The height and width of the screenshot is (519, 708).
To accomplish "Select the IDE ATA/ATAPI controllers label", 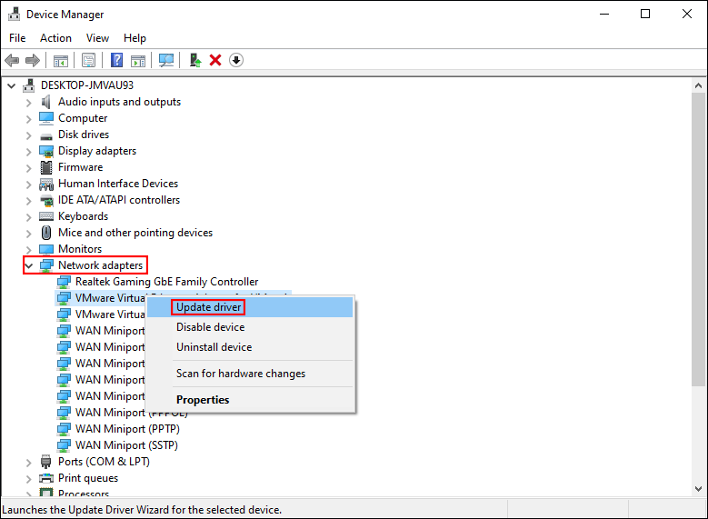I will pyautogui.click(x=119, y=200).
